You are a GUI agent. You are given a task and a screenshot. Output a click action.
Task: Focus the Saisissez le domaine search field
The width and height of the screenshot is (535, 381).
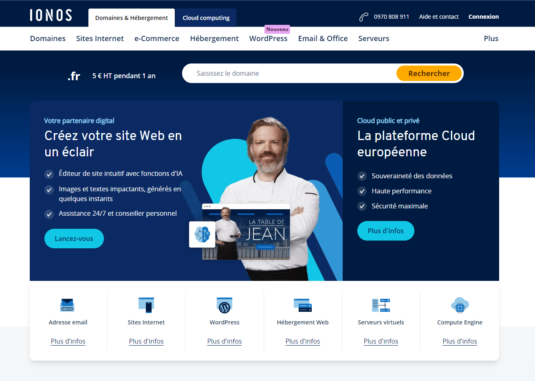[x=289, y=73]
